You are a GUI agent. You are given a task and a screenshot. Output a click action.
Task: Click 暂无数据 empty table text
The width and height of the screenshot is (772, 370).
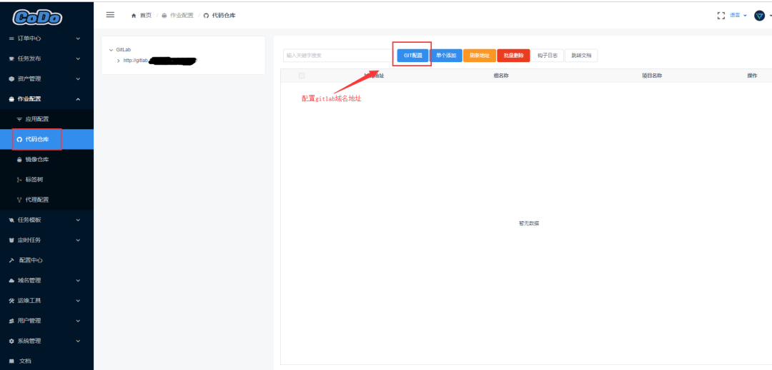529,223
